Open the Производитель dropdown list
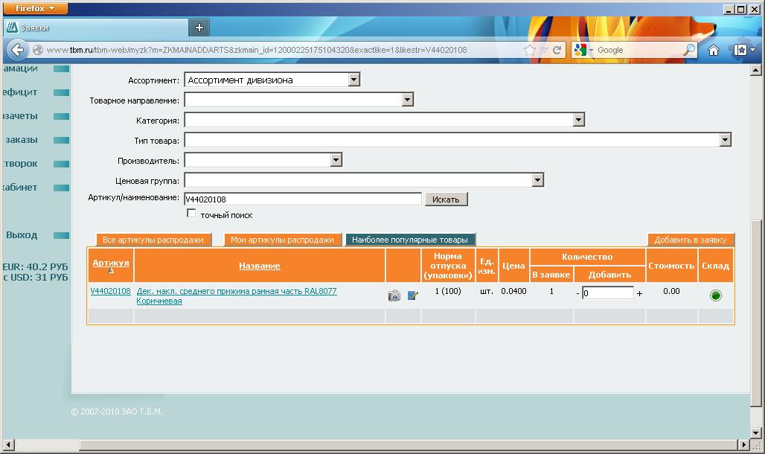 336,160
